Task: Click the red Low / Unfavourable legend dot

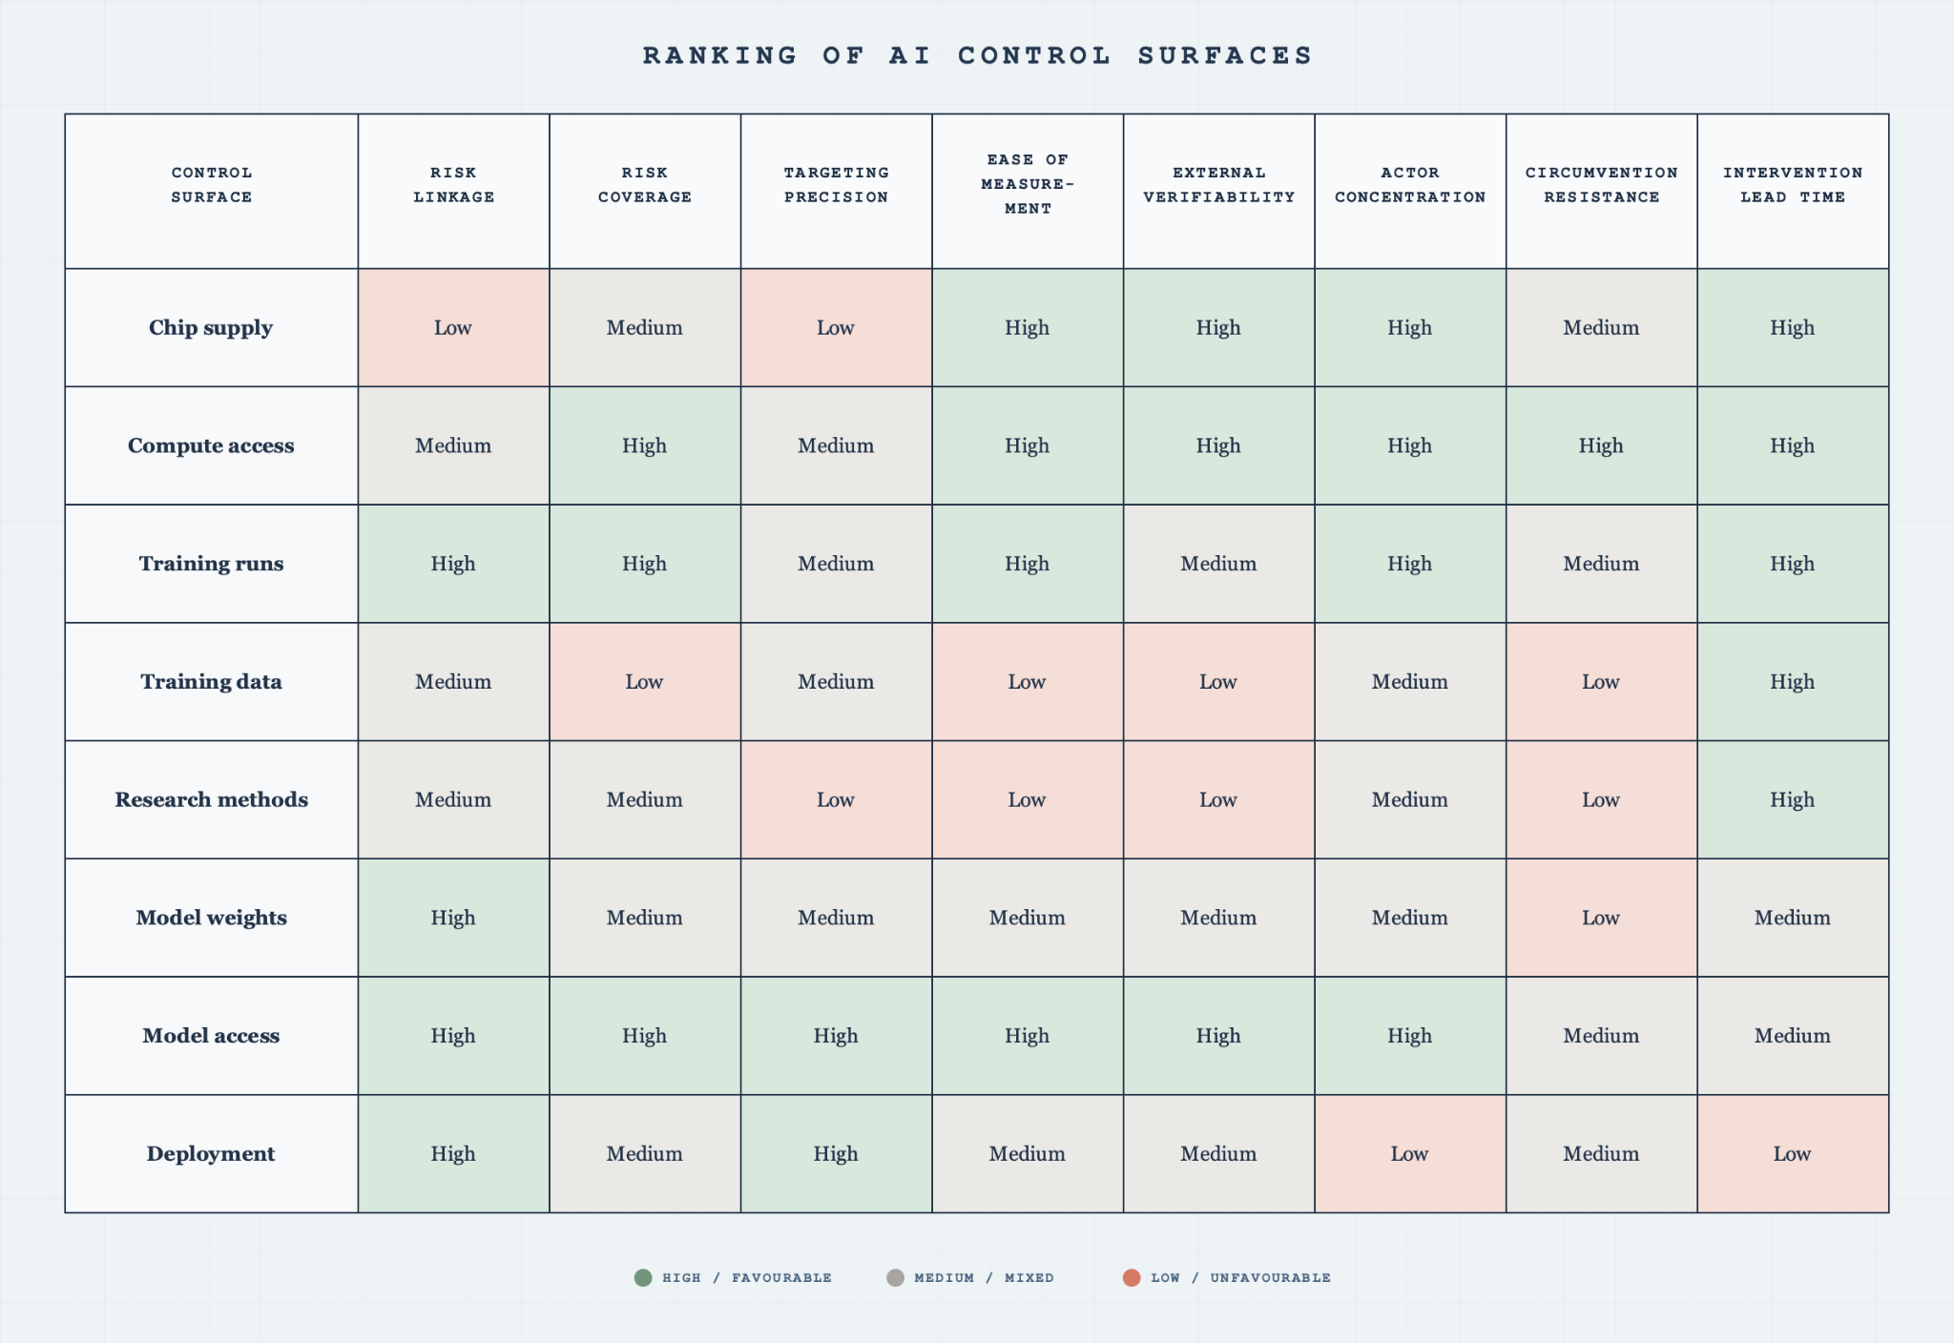Action: (1132, 1277)
